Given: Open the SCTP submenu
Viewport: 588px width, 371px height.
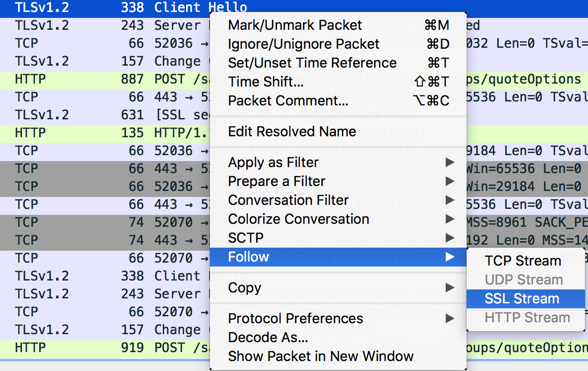Looking at the screenshot, I should (x=243, y=238).
